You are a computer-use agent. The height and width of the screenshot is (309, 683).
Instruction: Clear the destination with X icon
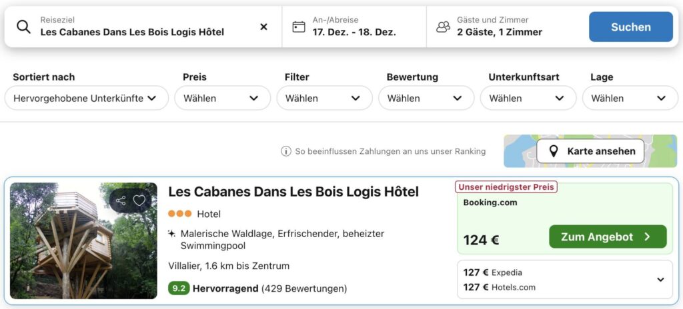pyautogui.click(x=263, y=27)
